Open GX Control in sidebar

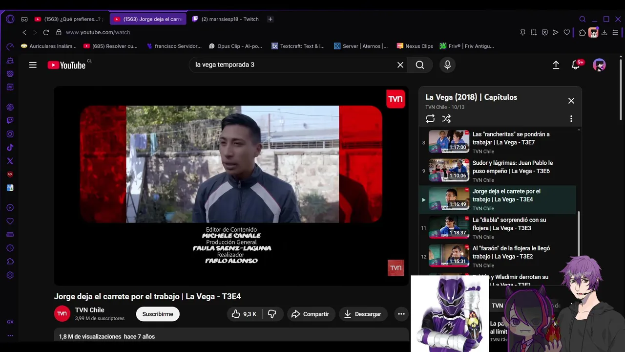tap(10, 47)
